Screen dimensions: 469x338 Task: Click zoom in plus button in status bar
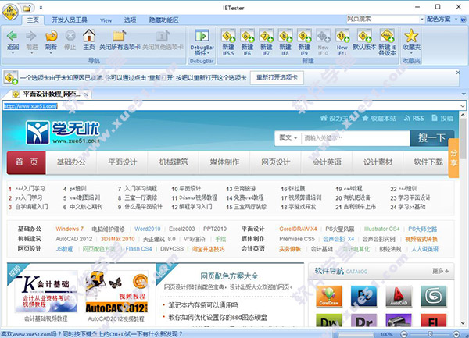tap(456, 334)
